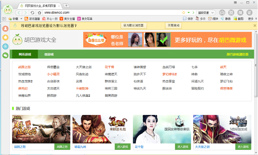Open the 花千骨 game link
The image size is (258, 155).
click(109, 67)
